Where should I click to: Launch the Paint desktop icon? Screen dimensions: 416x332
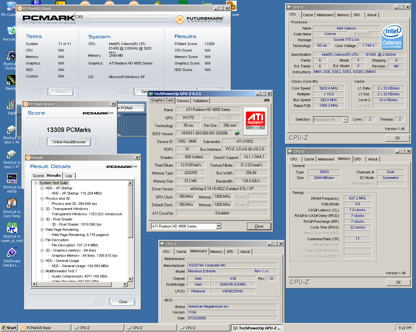click(11, 105)
